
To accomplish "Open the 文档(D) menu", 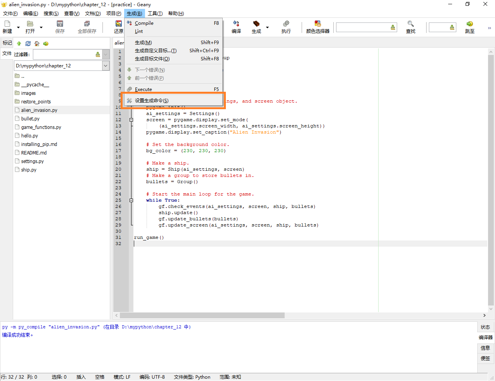I will click(93, 14).
